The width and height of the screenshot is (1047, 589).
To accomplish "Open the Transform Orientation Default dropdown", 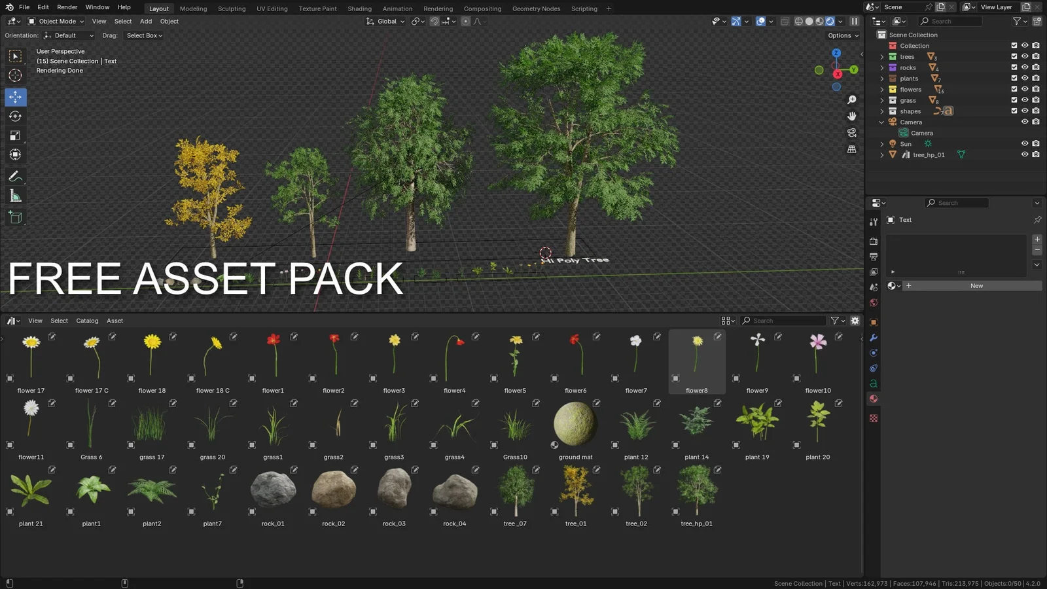I will [69, 35].
